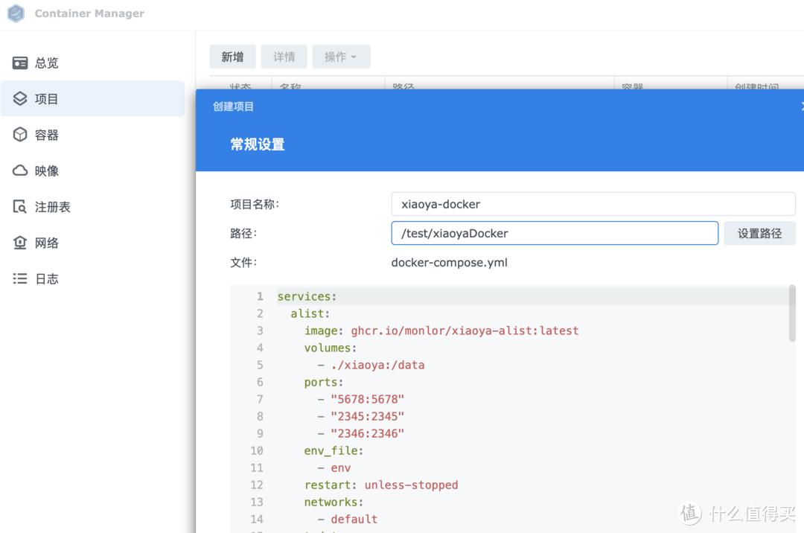Click the image line in compose editor
Viewport: 804px width, 533px height.
[x=441, y=331]
